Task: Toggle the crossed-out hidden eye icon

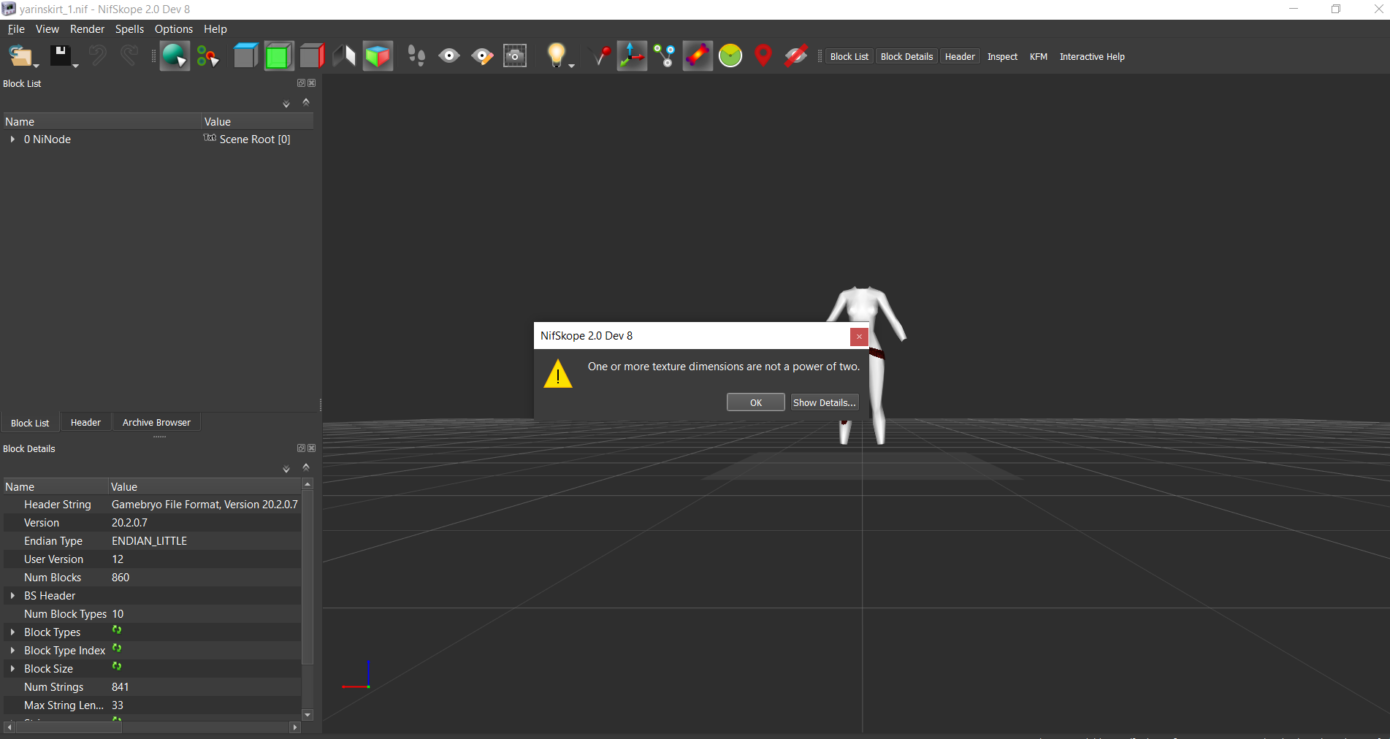Action: [795, 55]
